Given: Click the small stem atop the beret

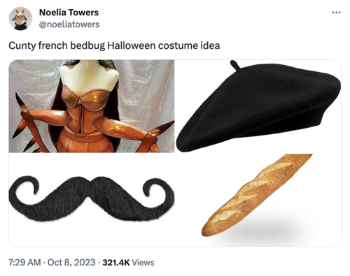Looking at the screenshot, I should pos(234,65).
